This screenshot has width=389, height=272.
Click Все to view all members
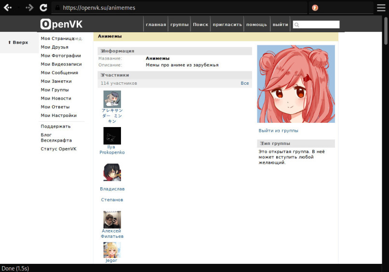point(244,83)
